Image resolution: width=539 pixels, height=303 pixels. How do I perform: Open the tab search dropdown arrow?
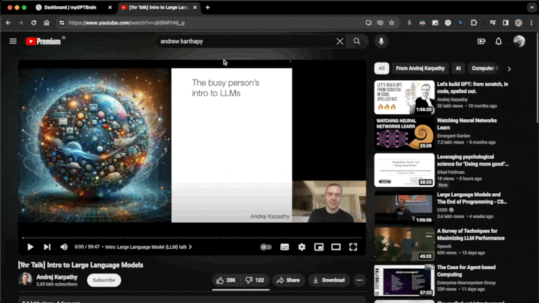pos(532,7)
